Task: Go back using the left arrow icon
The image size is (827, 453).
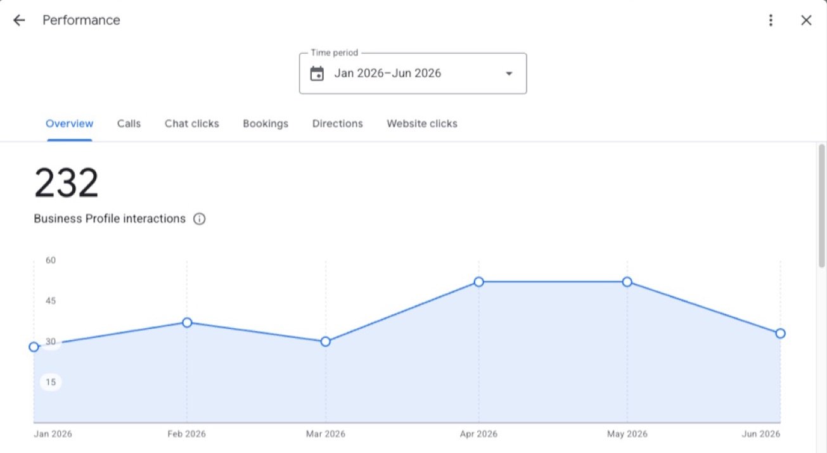Action: 19,20
